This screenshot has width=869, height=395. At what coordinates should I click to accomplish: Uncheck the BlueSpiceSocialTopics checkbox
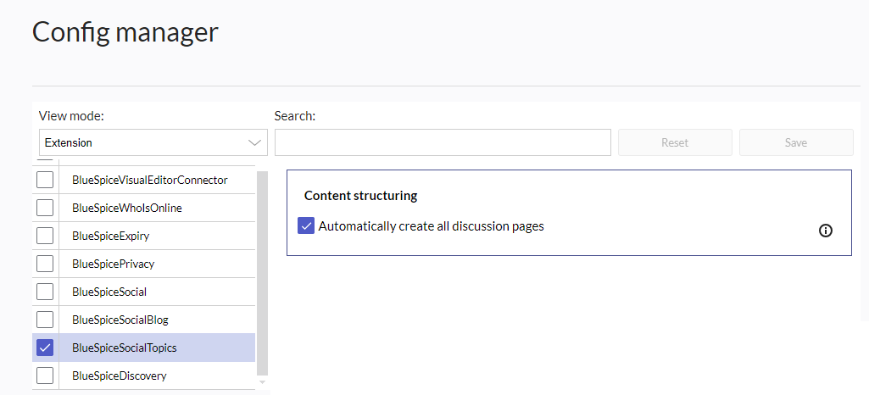click(x=45, y=348)
